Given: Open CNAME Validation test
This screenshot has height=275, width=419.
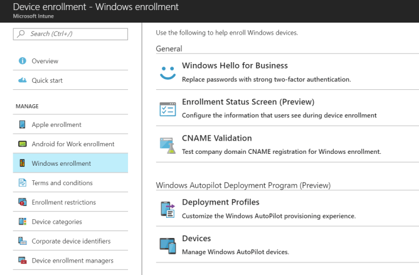Looking at the screenshot, I should 216,138.
